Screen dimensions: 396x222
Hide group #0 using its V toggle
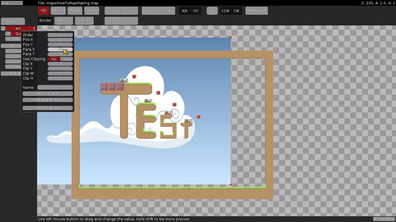3,29
